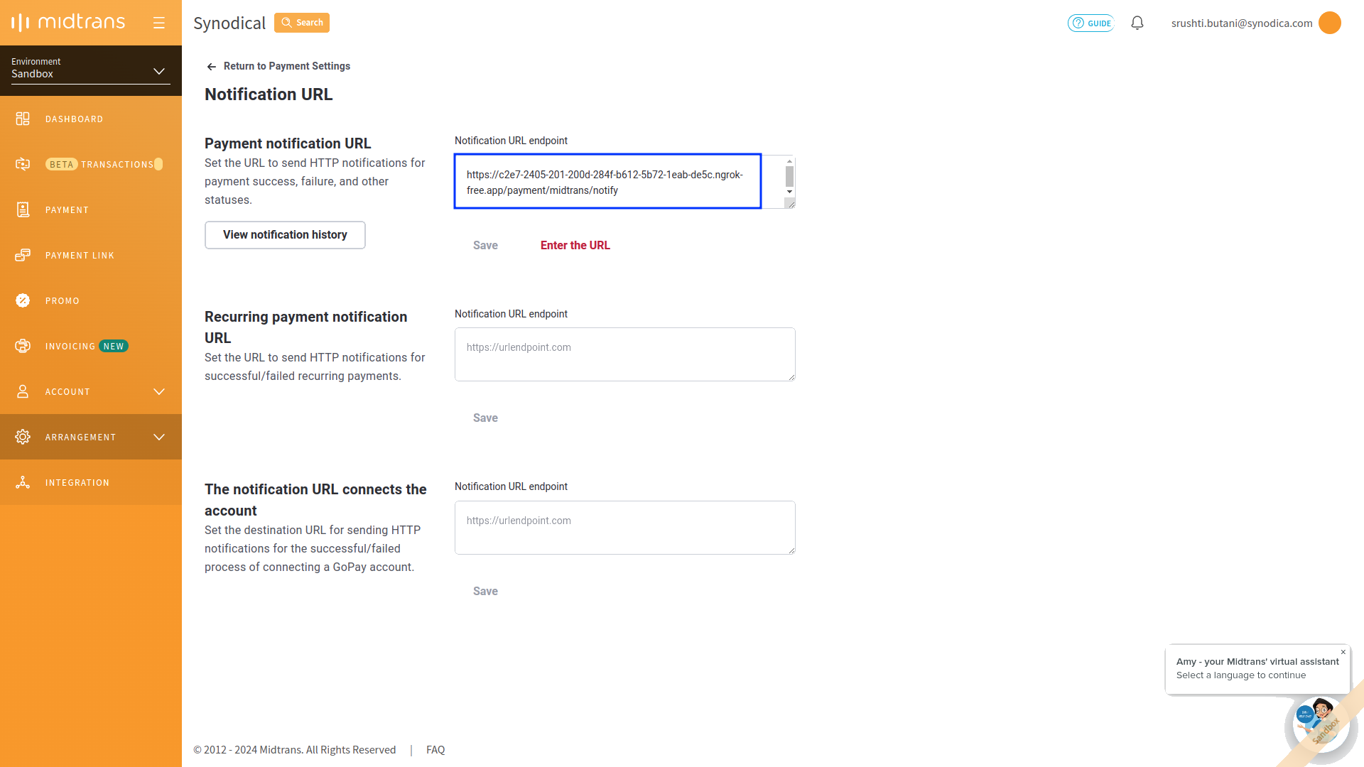
Task: Open the FAQ footer link
Action: coord(435,750)
